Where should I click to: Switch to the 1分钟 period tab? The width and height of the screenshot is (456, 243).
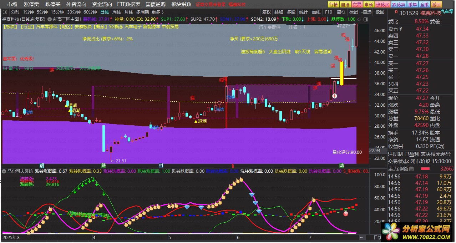pyautogui.click(x=28, y=12)
